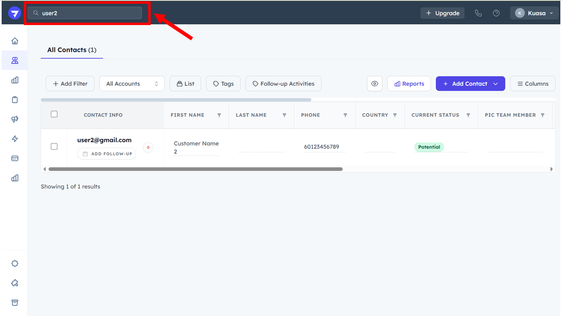Click the Add Filter button
The image size is (562, 316).
pyautogui.click(x=70, y=84)
